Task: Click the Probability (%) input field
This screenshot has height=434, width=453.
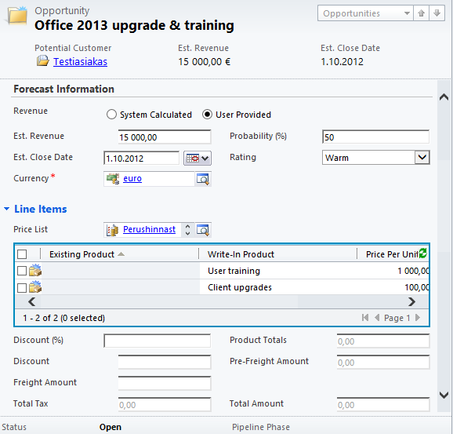Action: (x=376, y=137)
